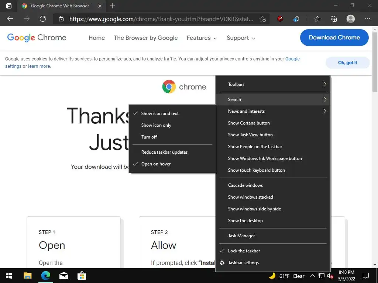Open the notification Action Center
This screenshot has height=283, width=378.
click(366, 276)
